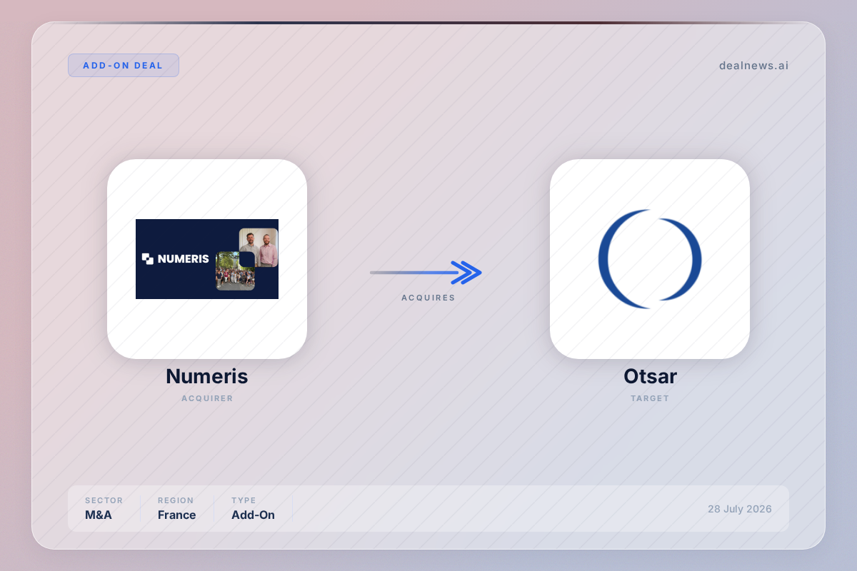Click the Add-On type value
Viewport: 857px width, 571px height.
tap(253, 515)
